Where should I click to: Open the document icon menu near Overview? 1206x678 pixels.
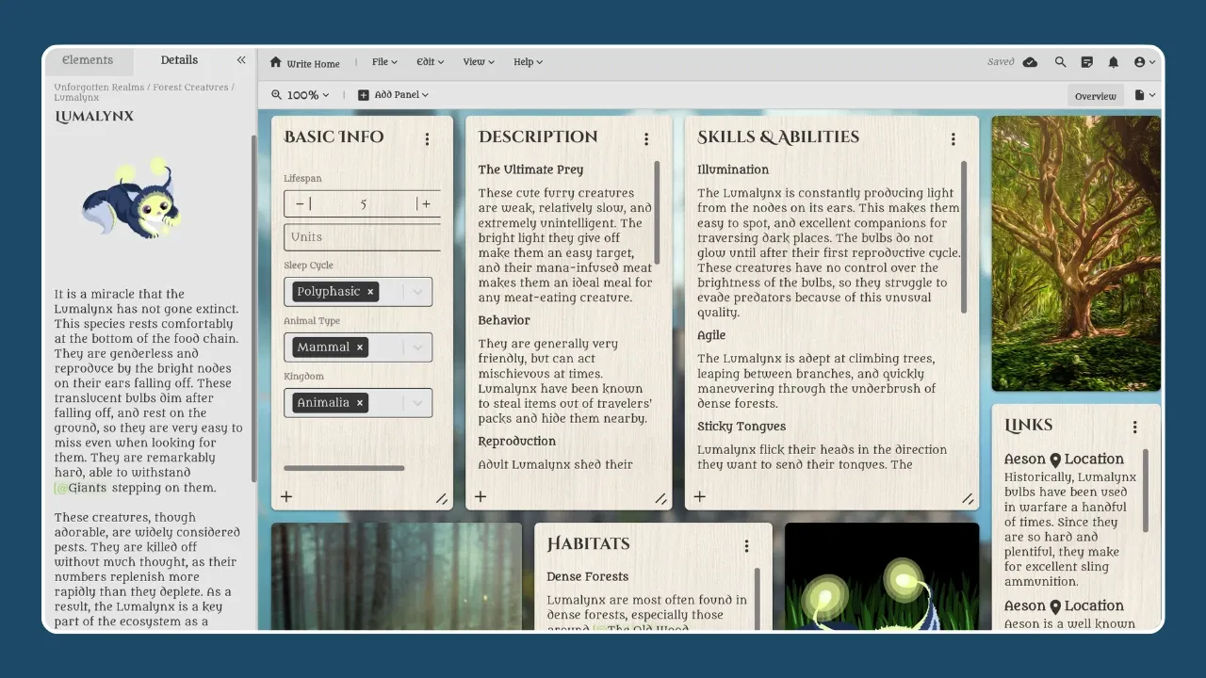(1145, 95)
